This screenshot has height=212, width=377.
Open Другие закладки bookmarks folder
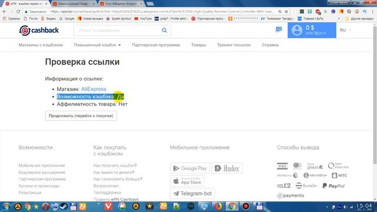[360, 18]
